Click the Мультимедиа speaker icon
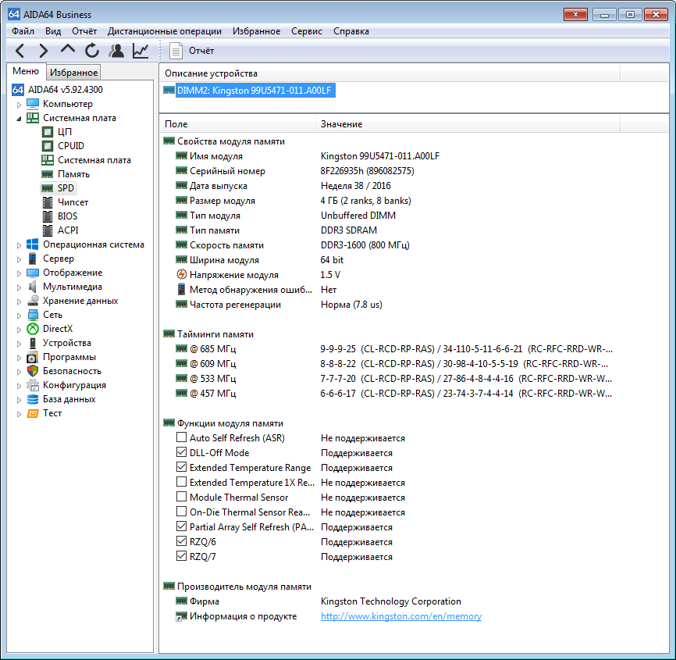Screen dimensions: 676x660 [x=32, y=287]
